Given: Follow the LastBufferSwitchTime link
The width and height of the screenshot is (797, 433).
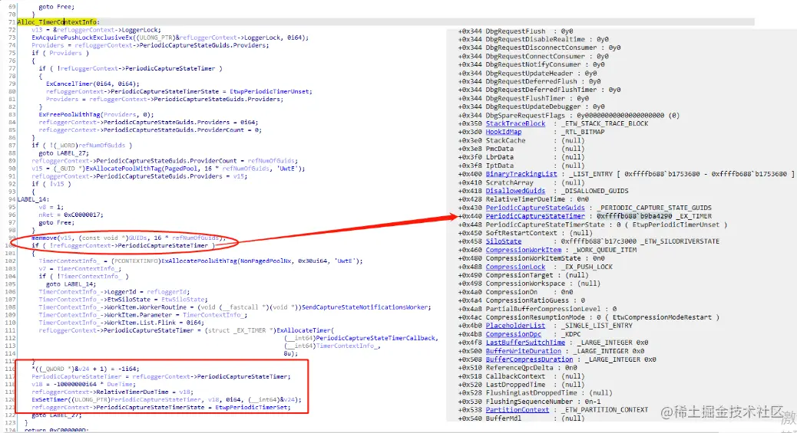Looking at the screenshot, I should 525,343.
